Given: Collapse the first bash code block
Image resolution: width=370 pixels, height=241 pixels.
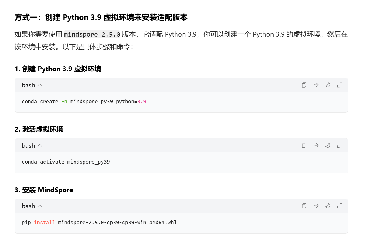Looking at the screenshot, I should pyautogui.click(x=40, y=85).
